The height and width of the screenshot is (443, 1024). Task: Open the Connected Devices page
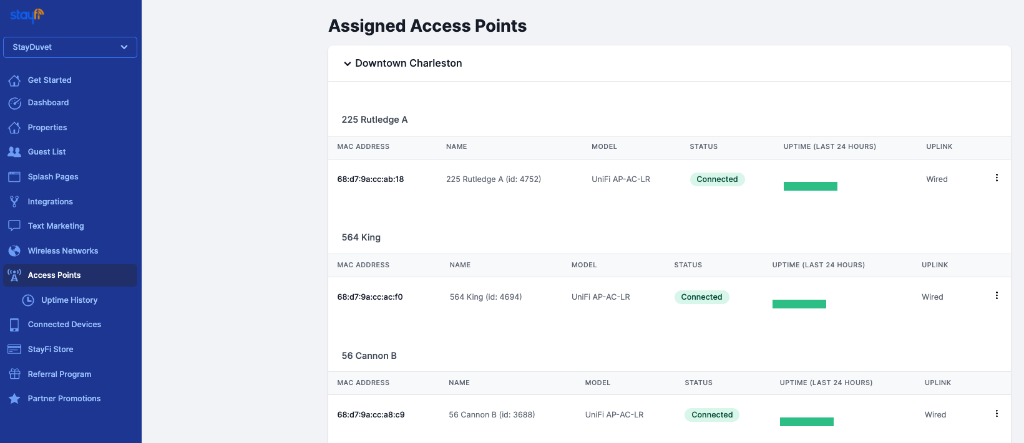(x=64, y=325)
